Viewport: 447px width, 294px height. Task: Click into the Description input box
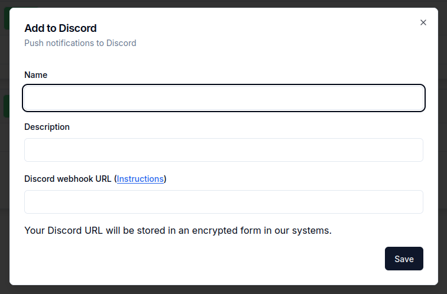[x=223, y=150]
